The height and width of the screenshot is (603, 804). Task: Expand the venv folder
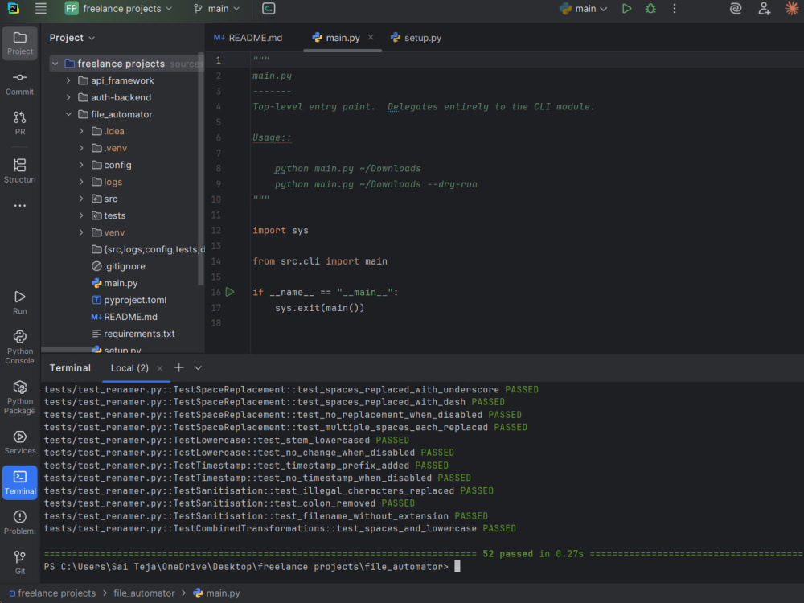click(x=81, y=232)
